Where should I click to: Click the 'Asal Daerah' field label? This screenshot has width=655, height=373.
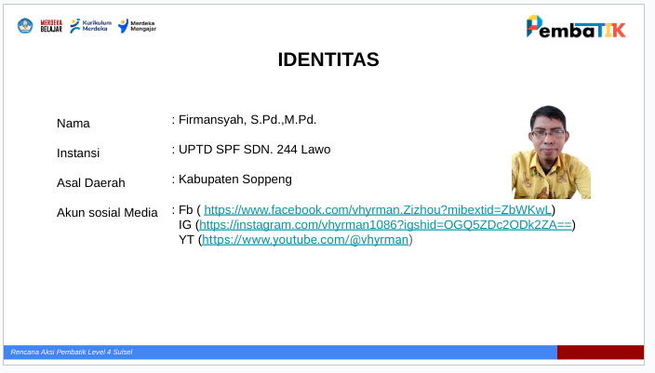click(90, 183)
